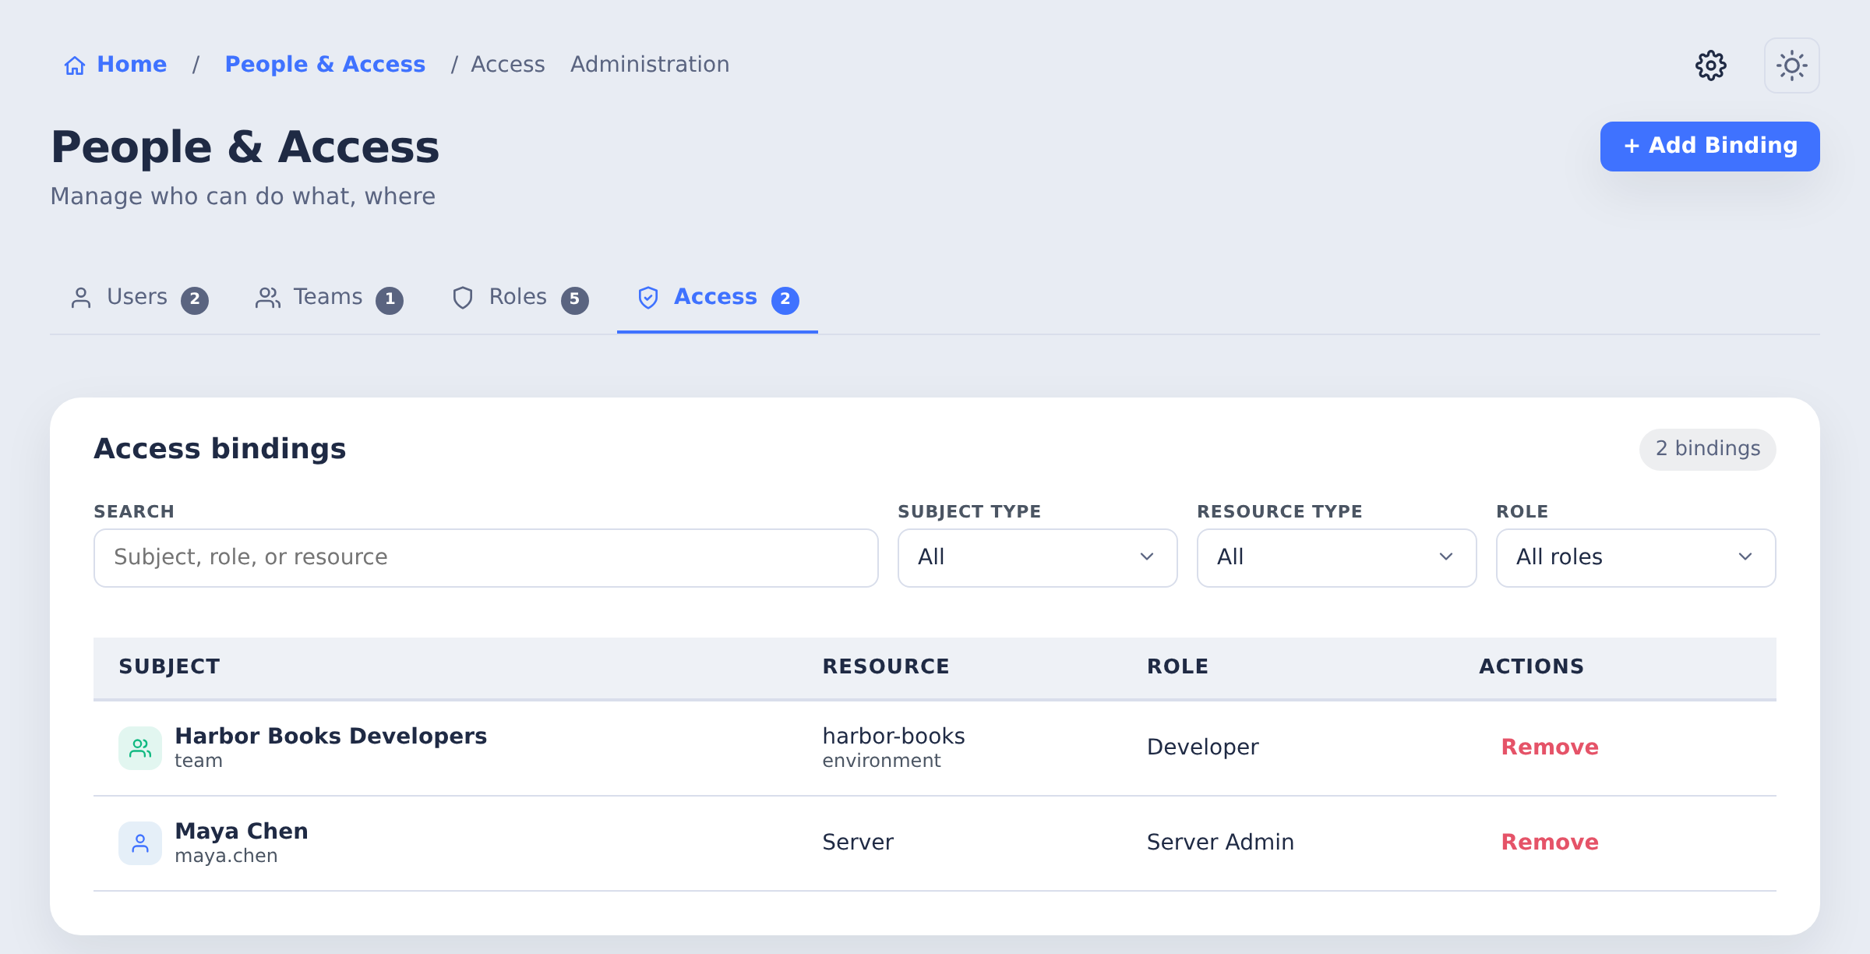Select the Maya Chen subject name
1870x954 pixels.
[242, 831]
